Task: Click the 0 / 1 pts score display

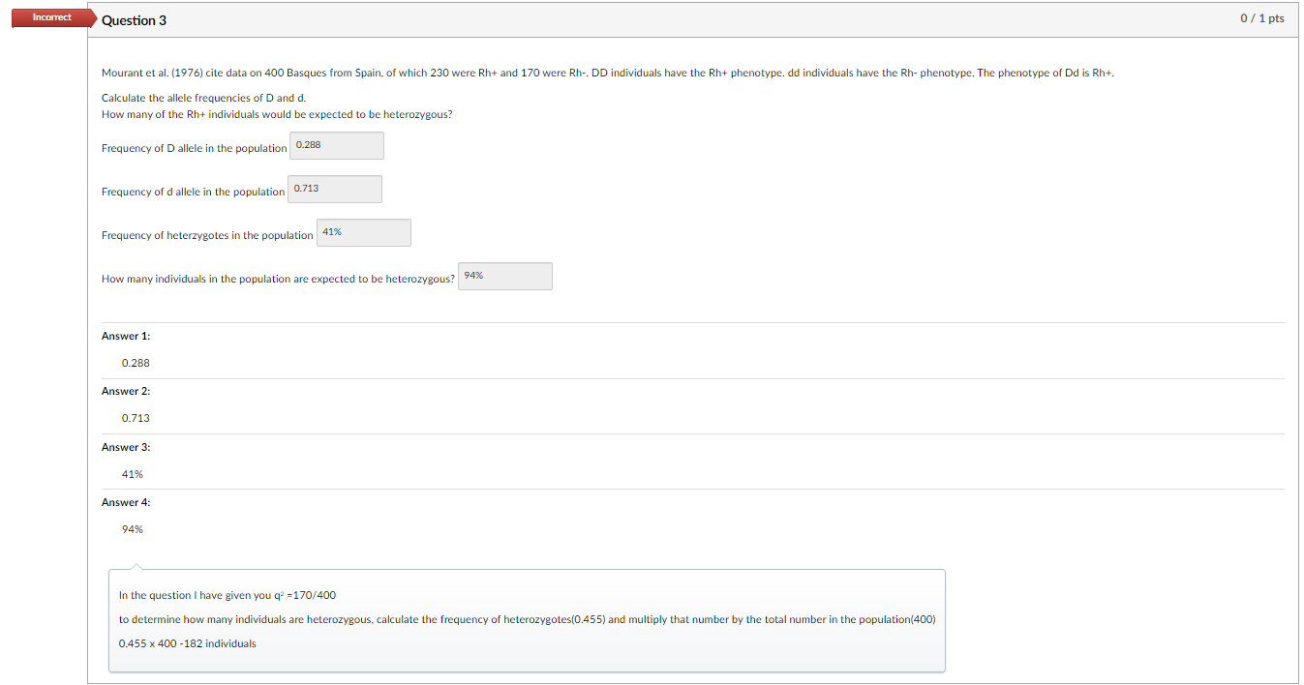Action: click(x=1262, y=18)
